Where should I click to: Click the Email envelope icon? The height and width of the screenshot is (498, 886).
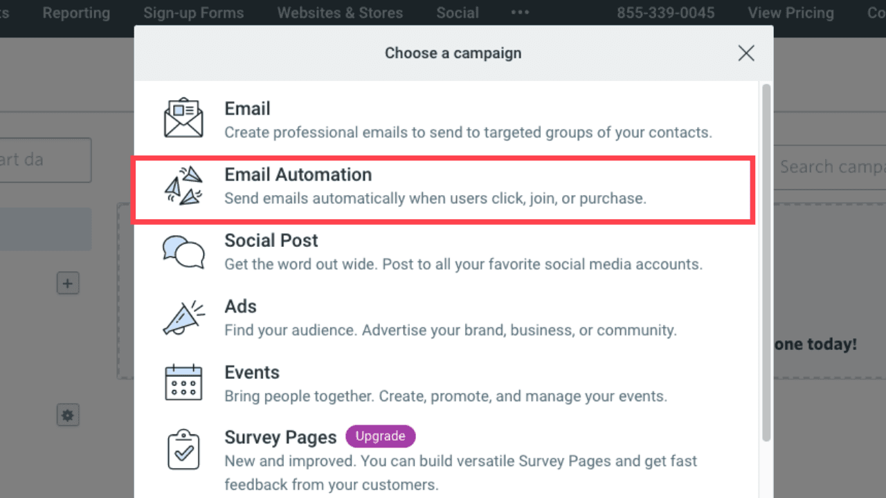[183, 119]
